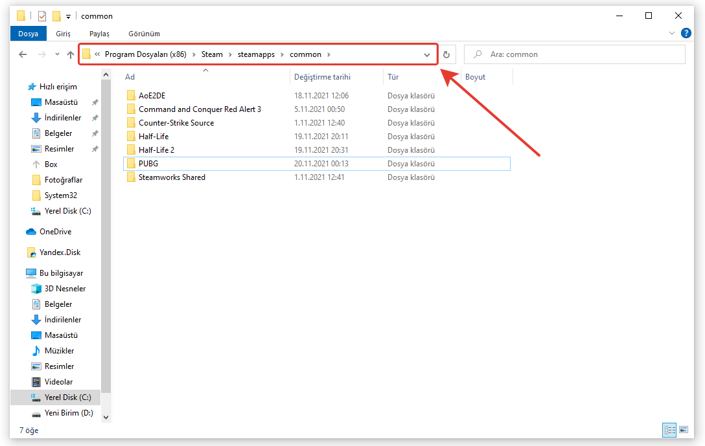This screenshot has width=705, height=446.
Task: Switch to details view in status bar
Action: (669, 430)
